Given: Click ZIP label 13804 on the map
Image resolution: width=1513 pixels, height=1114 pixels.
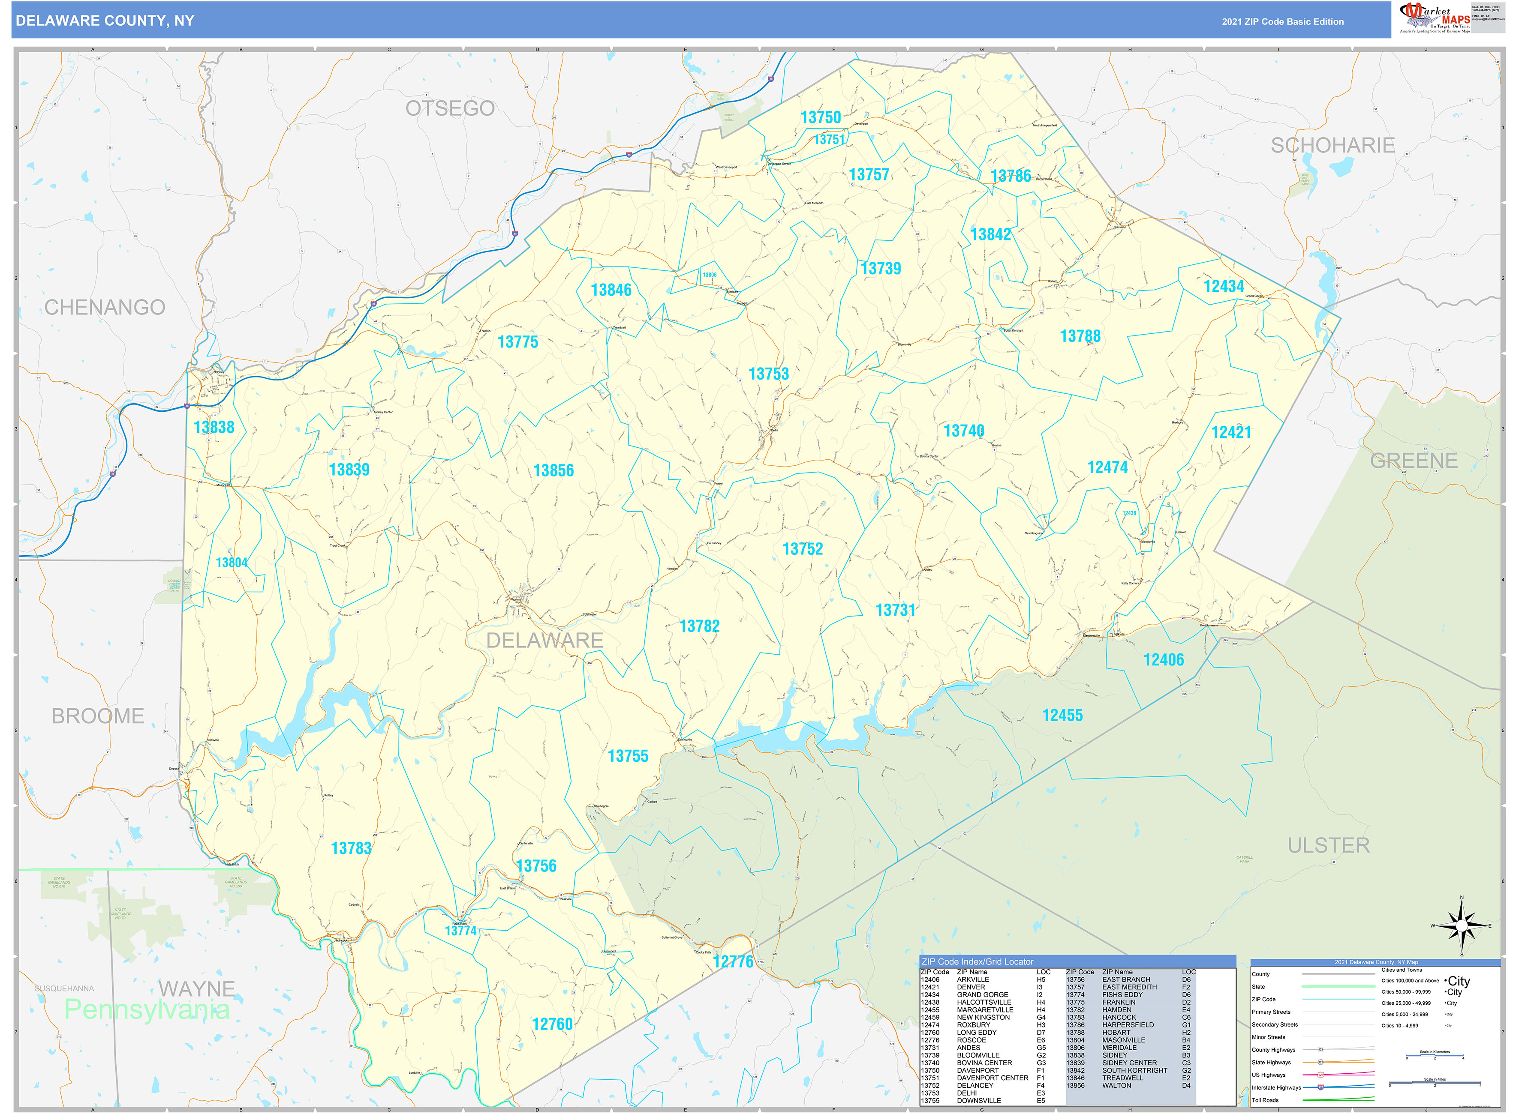Looking at the screenshot, I should pos(232,563).
